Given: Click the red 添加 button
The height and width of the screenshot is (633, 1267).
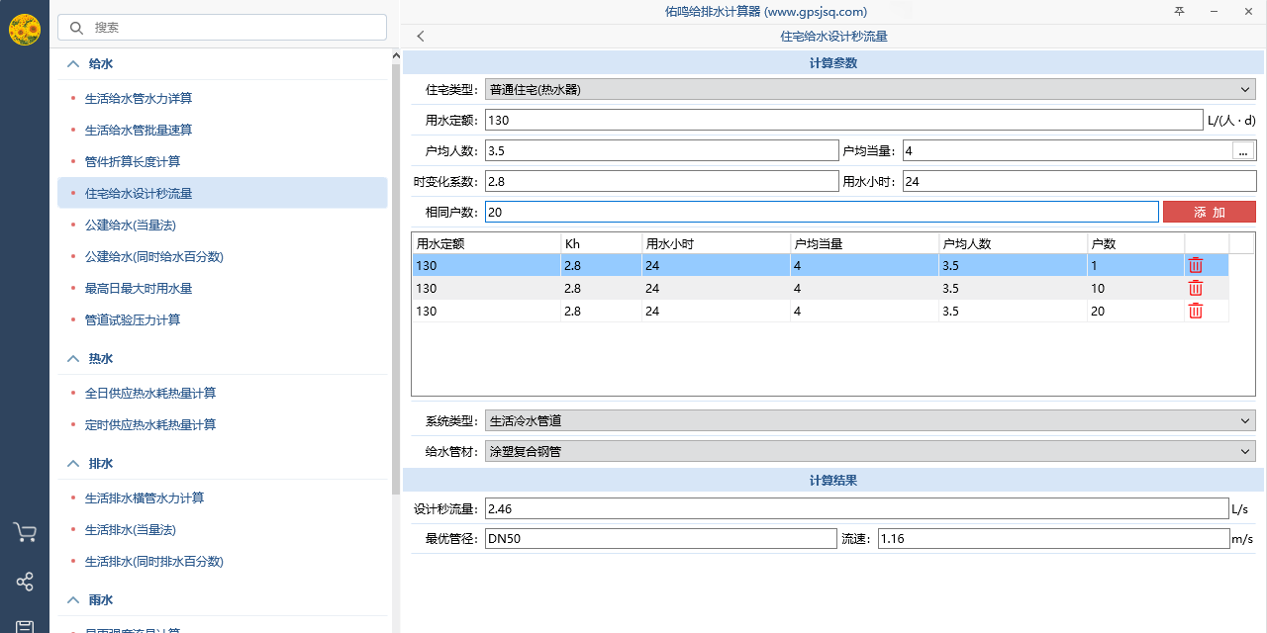Looking at the screenshot, I should click(x=1209, y=212).
